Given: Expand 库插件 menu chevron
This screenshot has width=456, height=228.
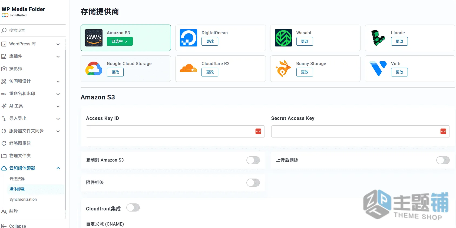Looking at the screenshot, I should click(58, 56).
